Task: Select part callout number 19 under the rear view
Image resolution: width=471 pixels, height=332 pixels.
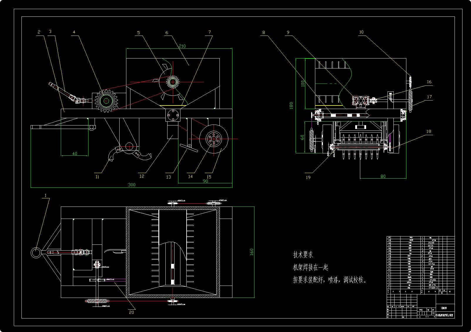Action: [308, 177]
